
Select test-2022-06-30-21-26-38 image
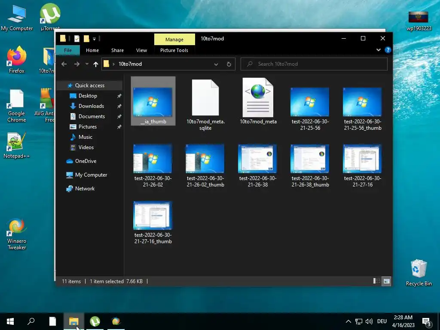[x=258, y=165]
